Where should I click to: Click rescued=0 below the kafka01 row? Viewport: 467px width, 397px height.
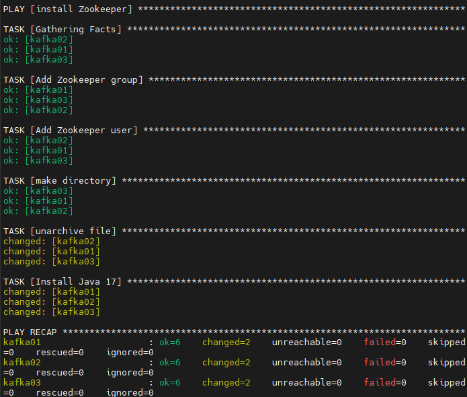coord(60,353)
